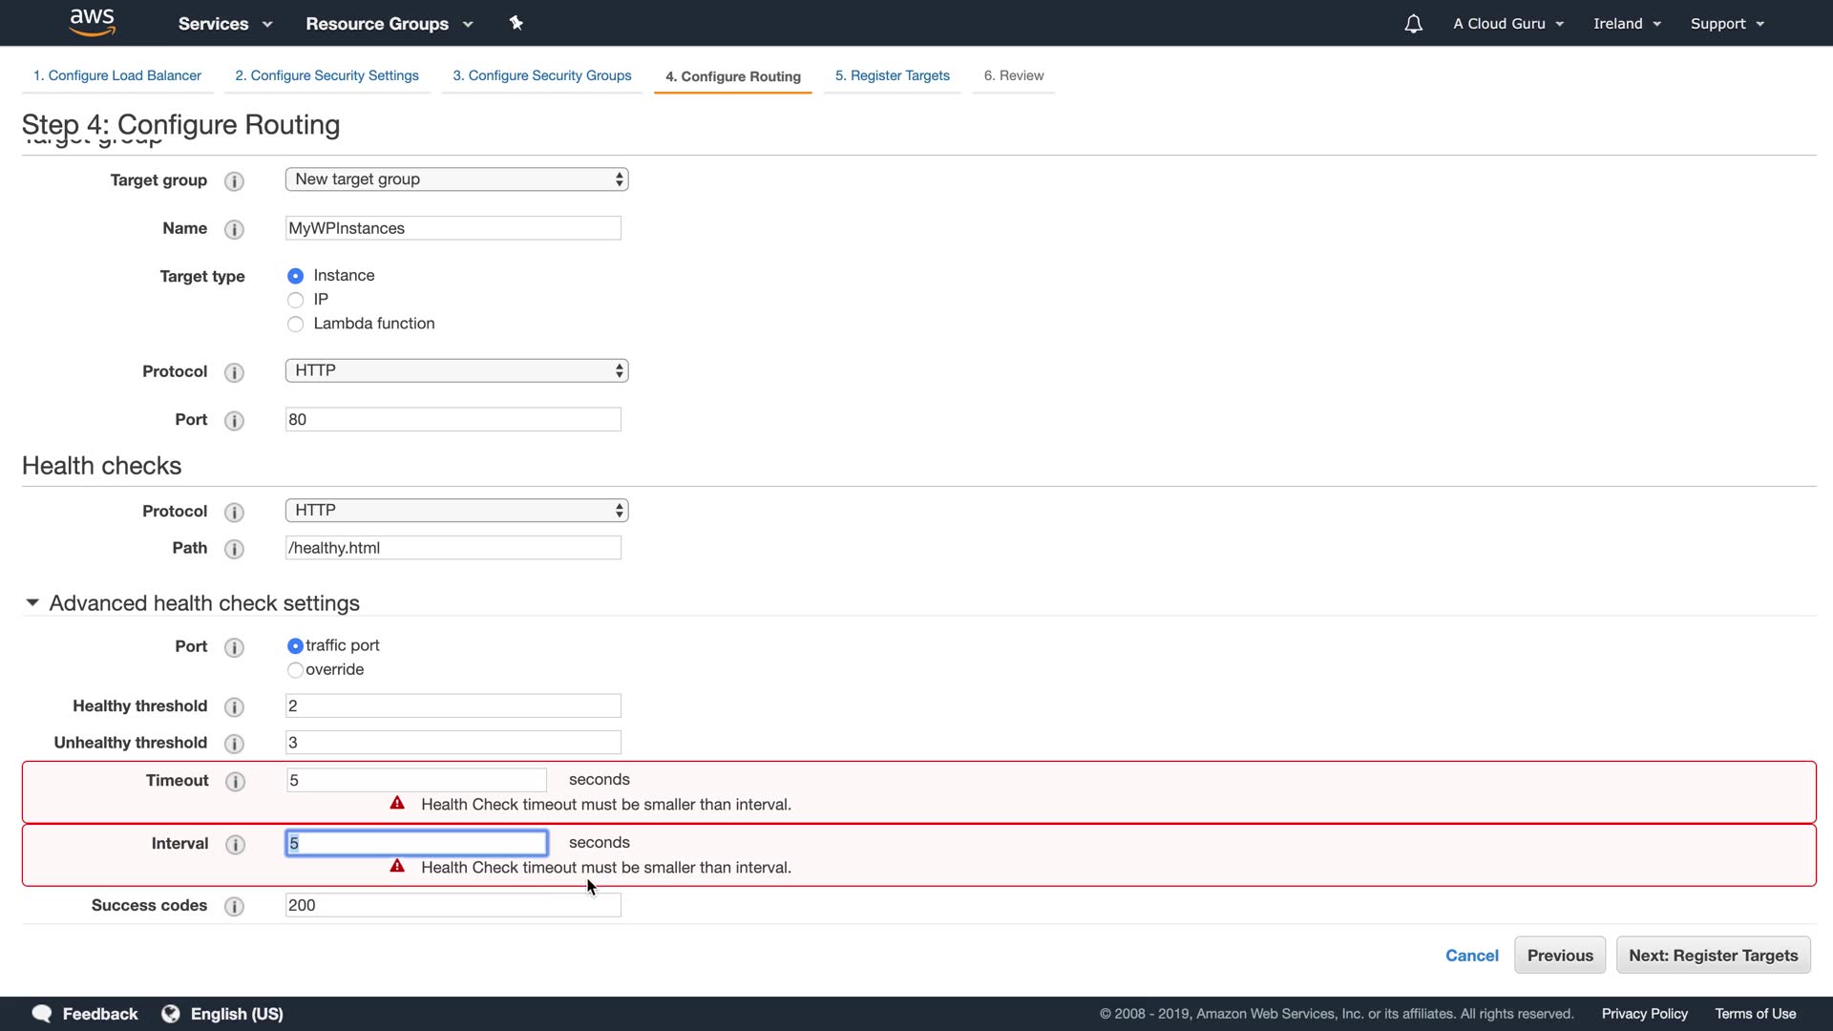Click info icon beside Success codes
1833x1031 pixels.
point(234,907)
